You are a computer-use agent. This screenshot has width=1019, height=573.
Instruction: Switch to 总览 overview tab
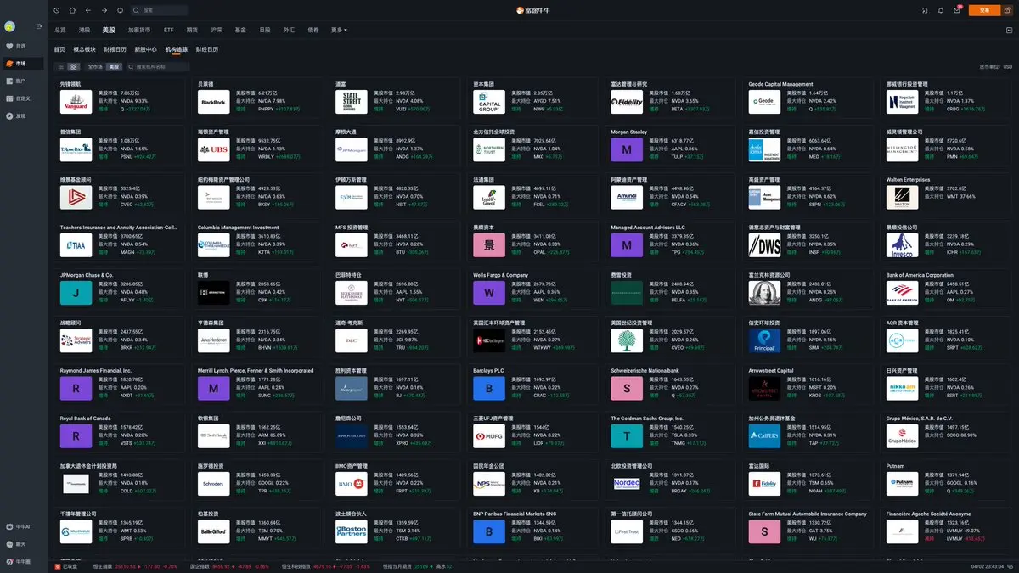click(60, 30)
